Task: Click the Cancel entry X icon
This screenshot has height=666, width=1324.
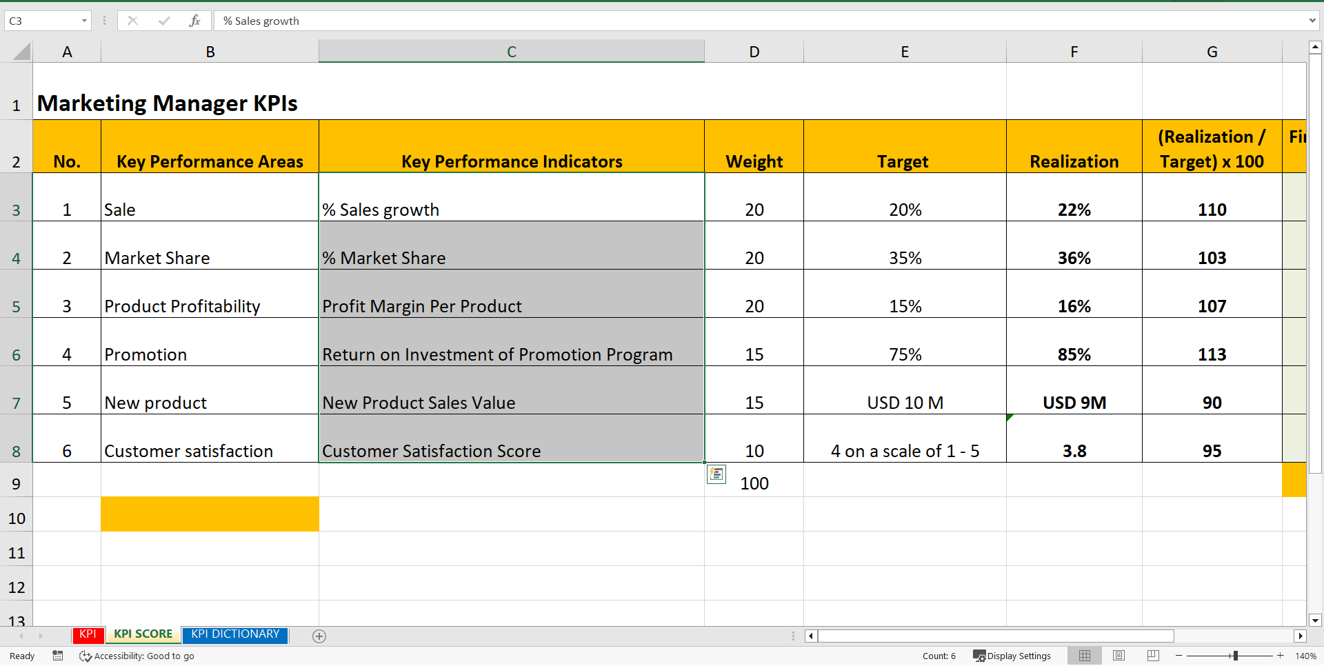Action: pyautogui.click(x=132, y=21)
